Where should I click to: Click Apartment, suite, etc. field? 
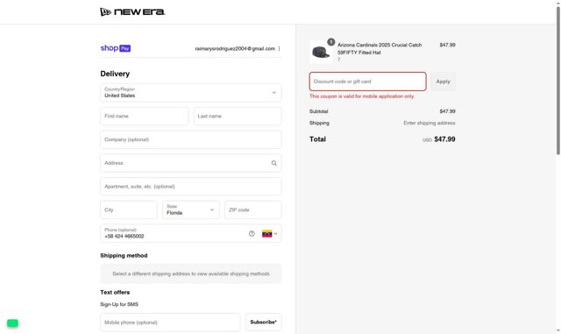click(191, 187)
